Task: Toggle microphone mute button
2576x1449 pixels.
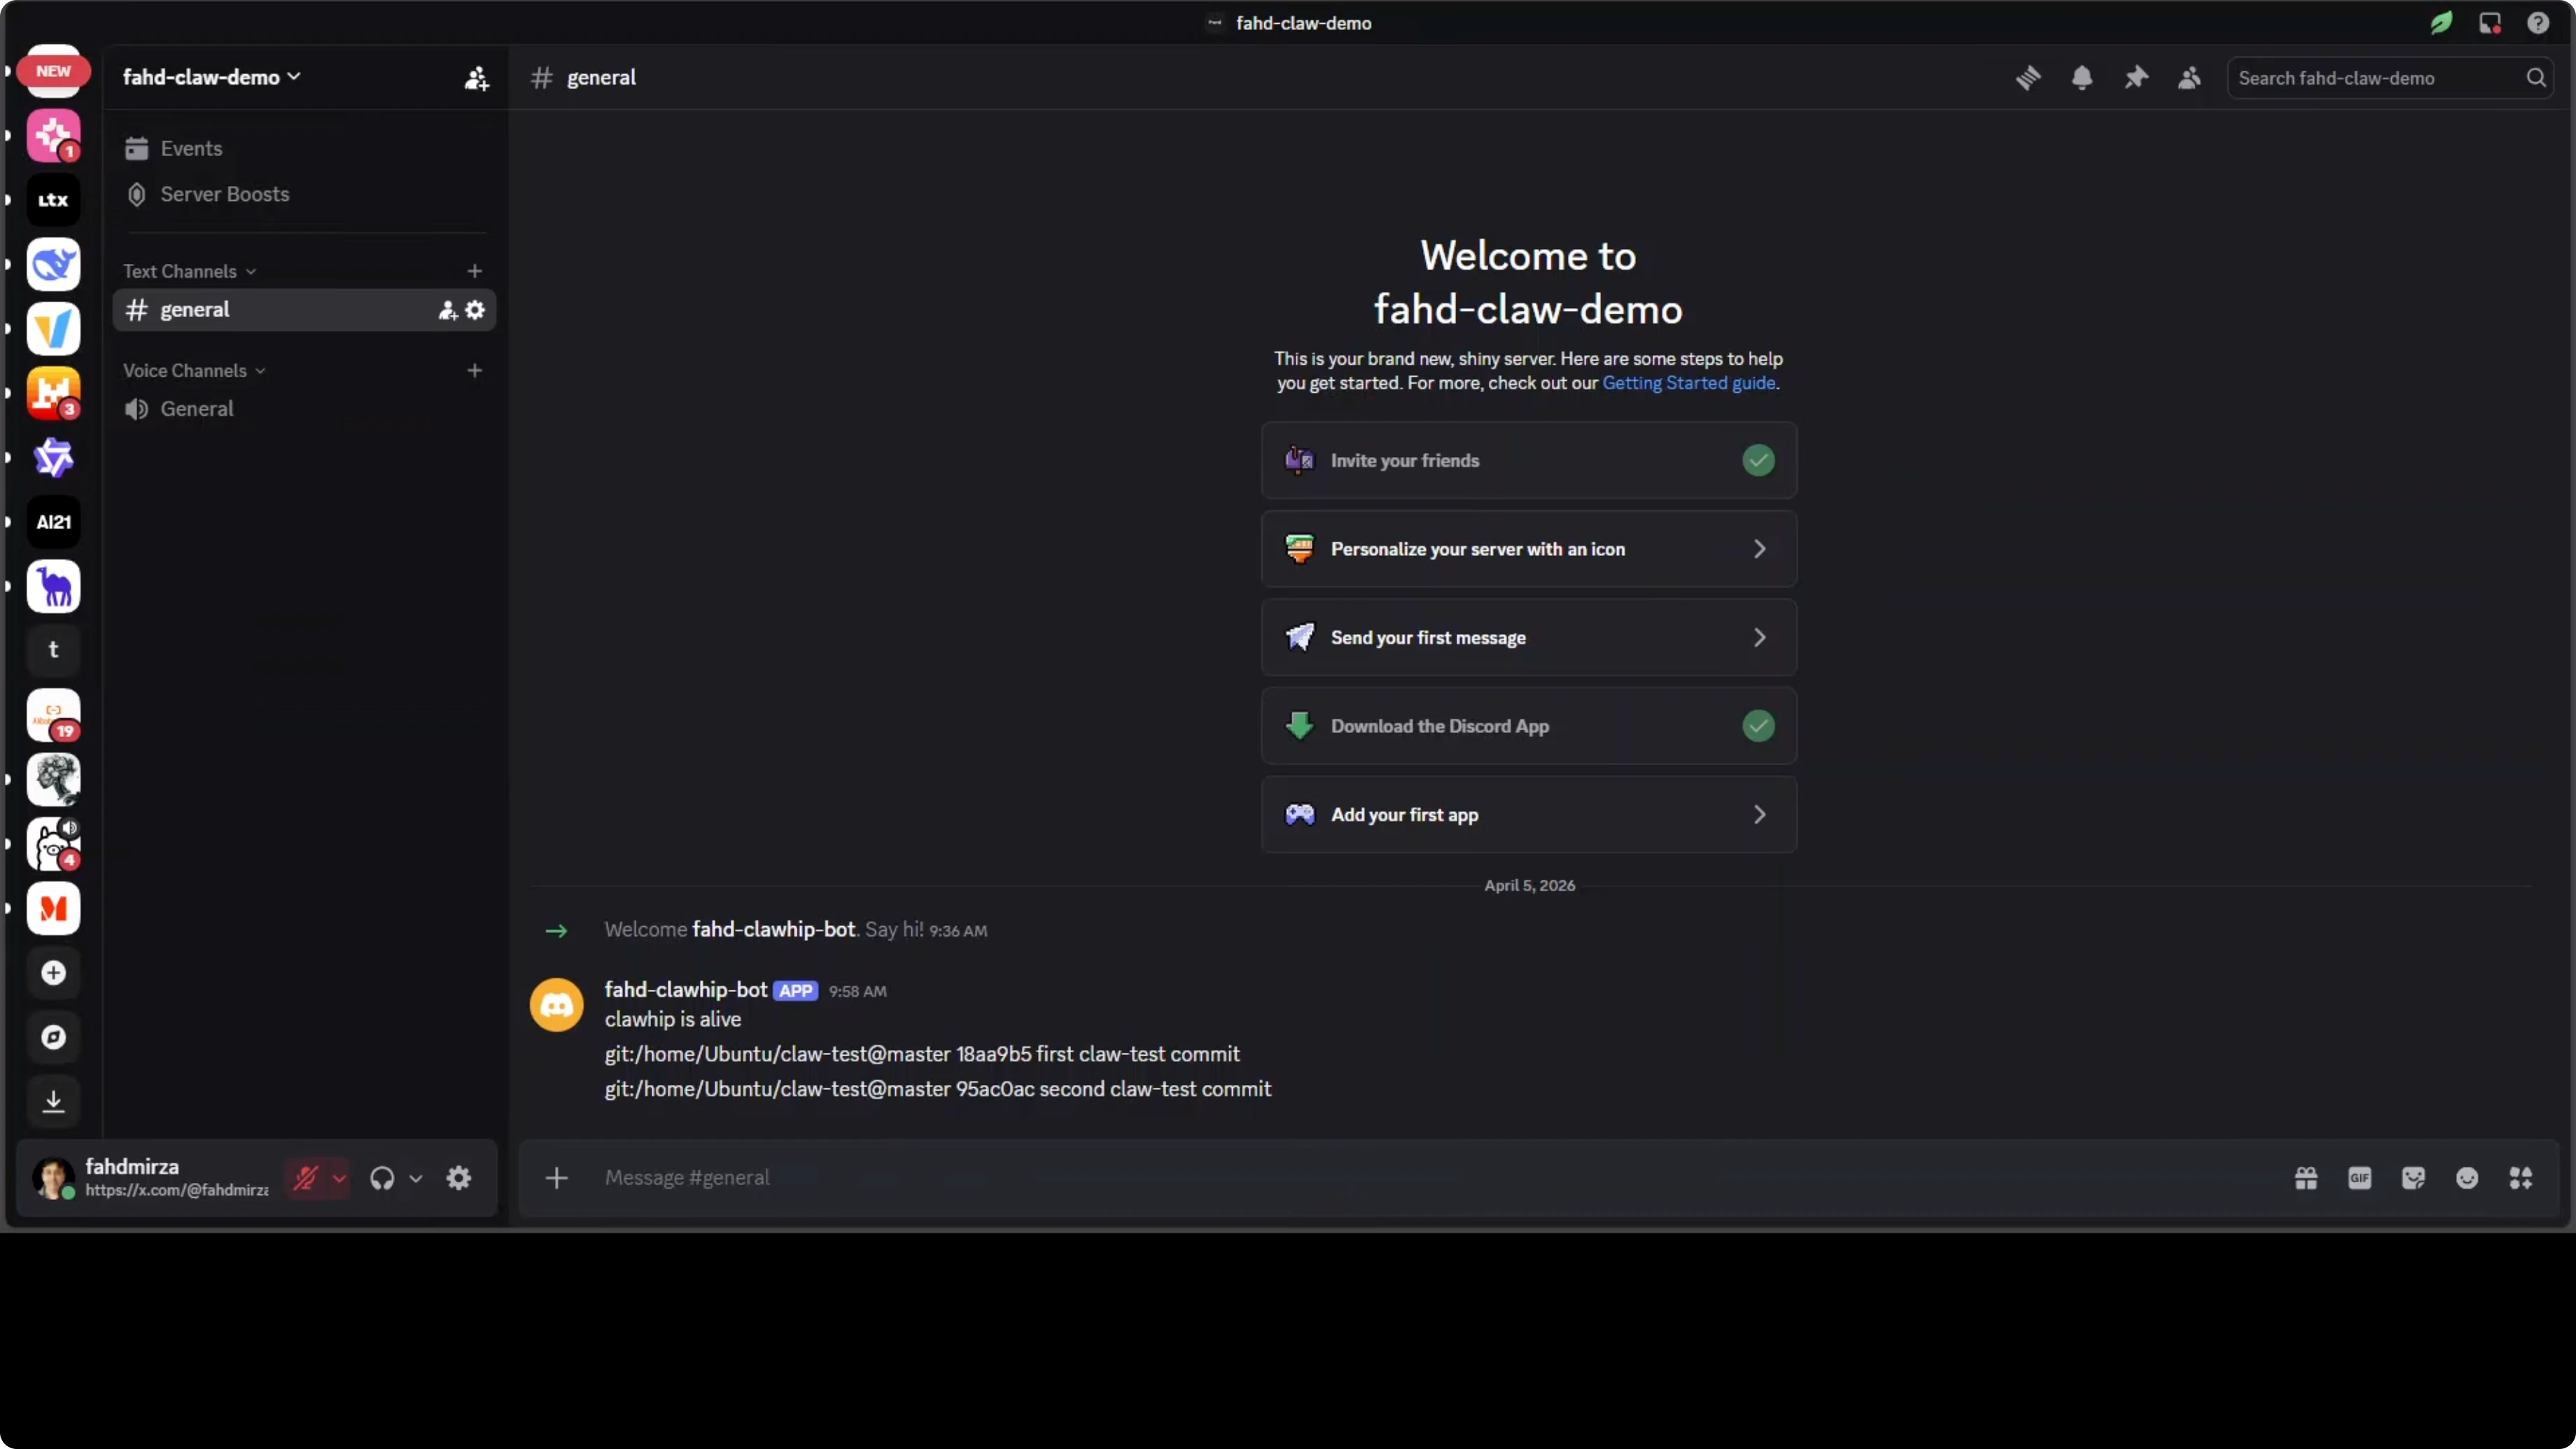Action: click(x=306, y=1178)
